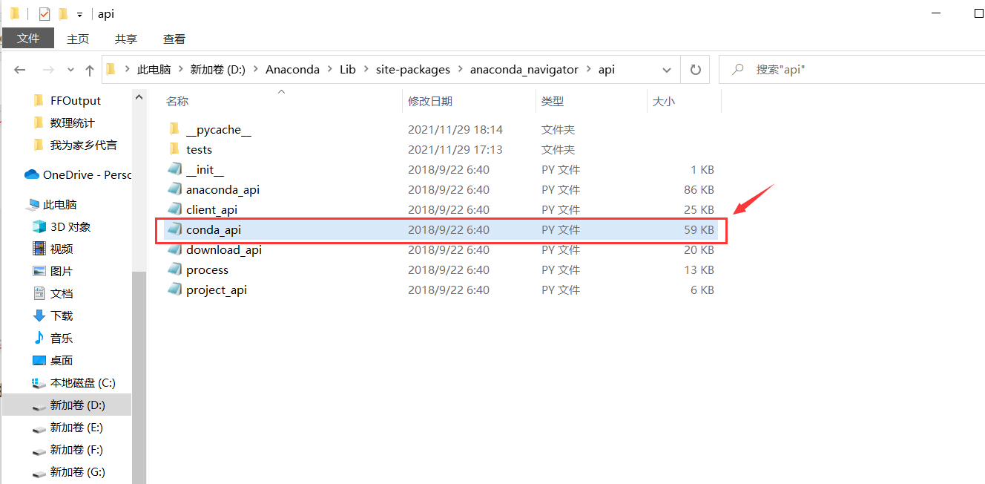Select 此电脑 in the address path
The image size is (985, 484).
point(154,69)
